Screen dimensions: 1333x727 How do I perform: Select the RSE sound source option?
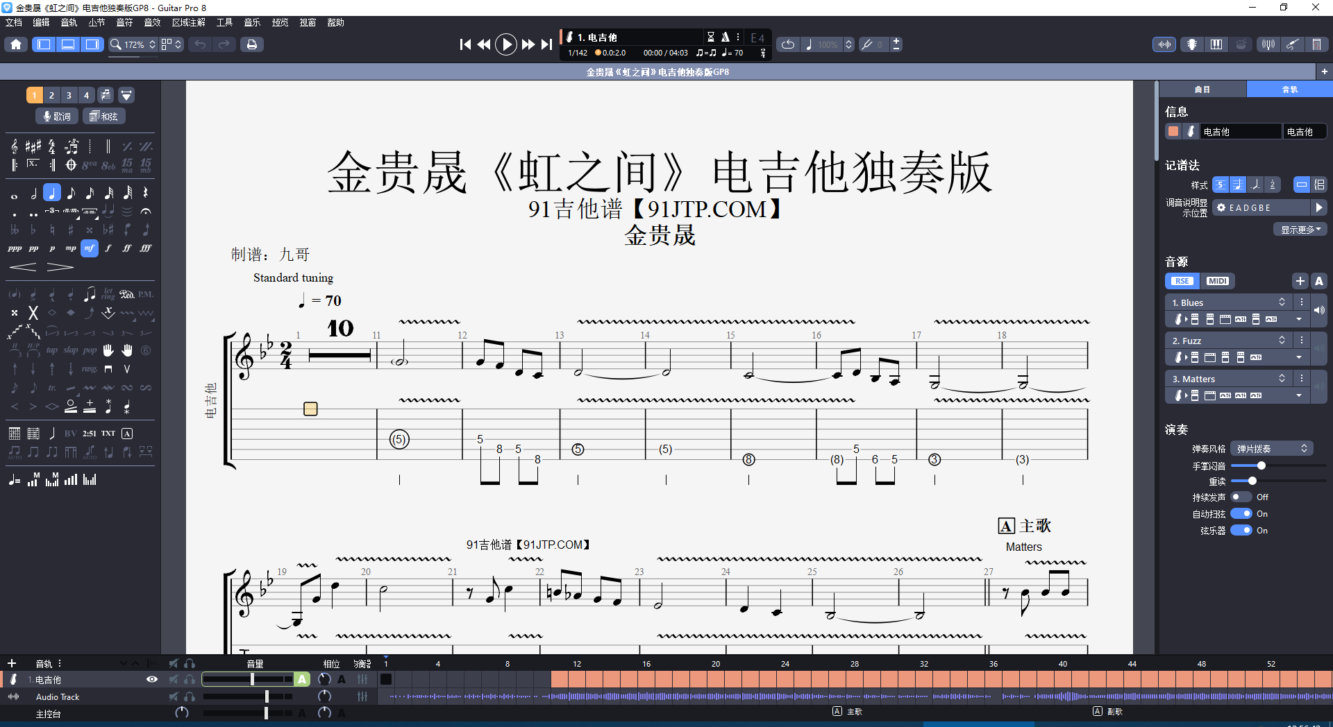tap(1182, 281)
